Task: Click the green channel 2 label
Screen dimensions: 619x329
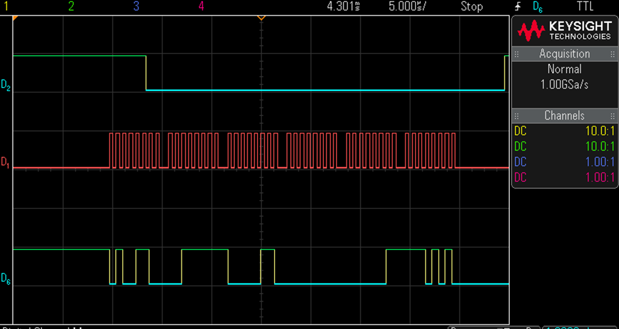Action: click(x=71, y=6)
